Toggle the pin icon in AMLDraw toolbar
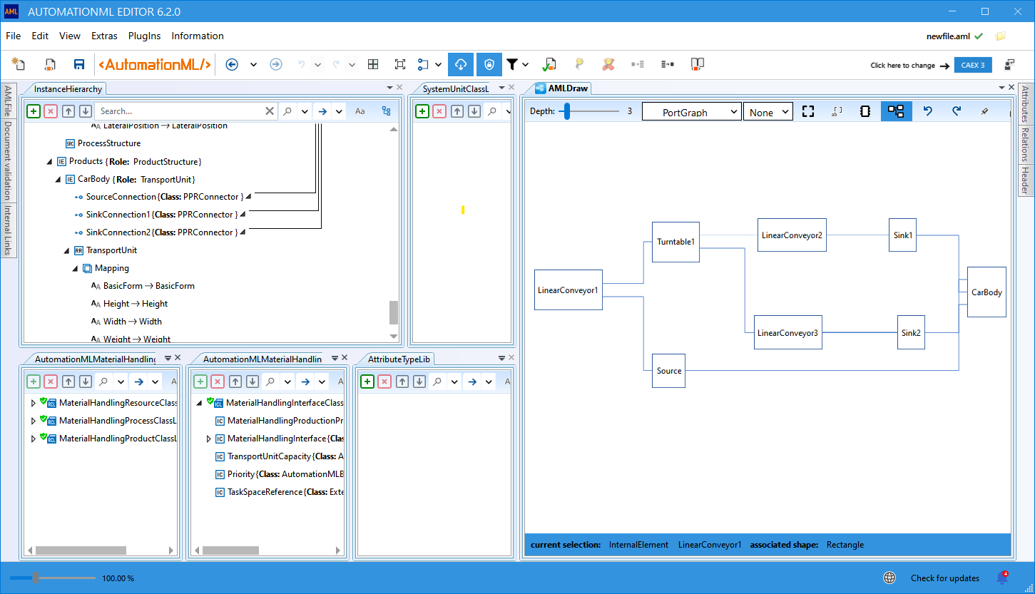Image resolution: width=1035 pixels, height=594 pixels. pyautogui.click(x=985, y=111)
